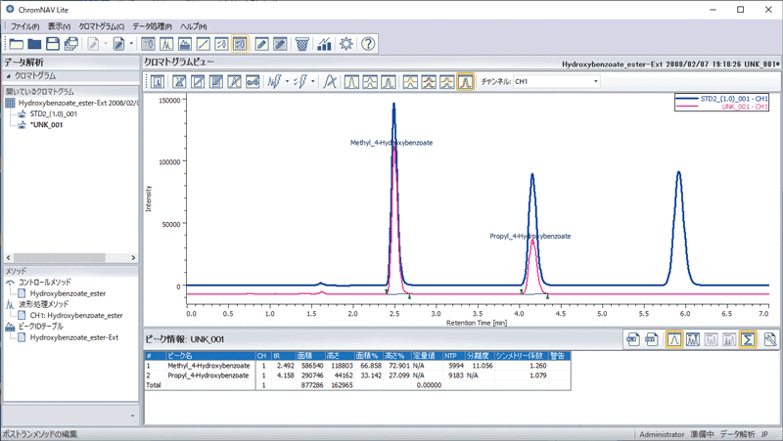
Task: Click first orange overlaid peaks icon
Action: tap(410, 82)
